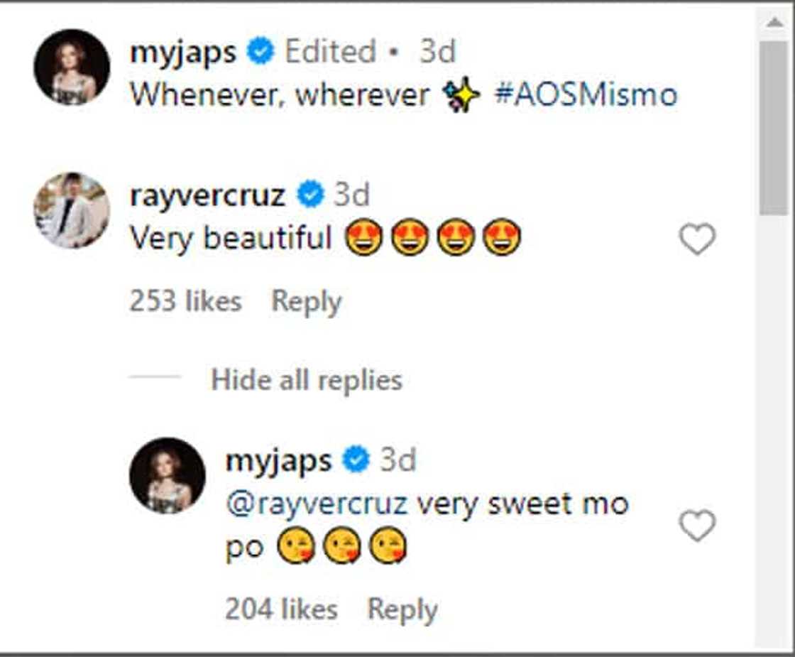
Task: Click the vertical scrollbar thumb
Action: point(773,128)
